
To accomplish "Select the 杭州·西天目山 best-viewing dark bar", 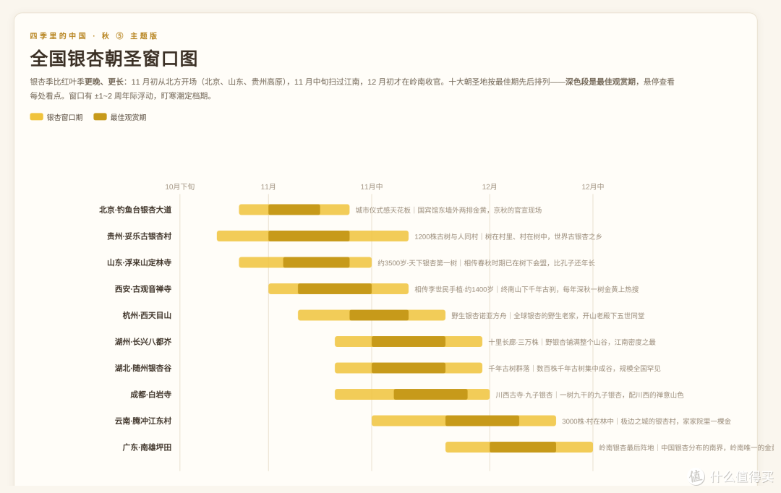I will pos(379,315).
